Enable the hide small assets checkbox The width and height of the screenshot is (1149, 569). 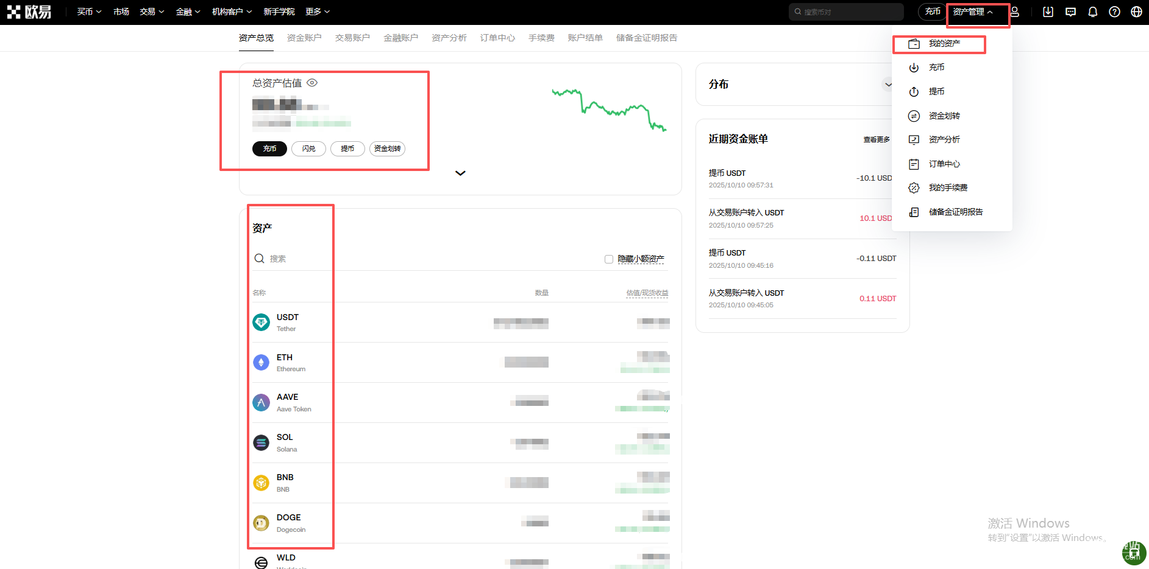[x=608, y=259]
